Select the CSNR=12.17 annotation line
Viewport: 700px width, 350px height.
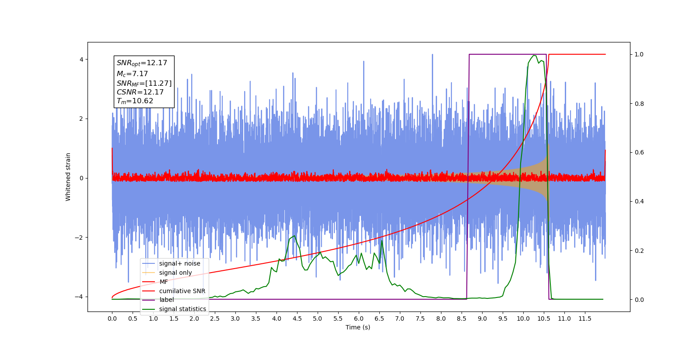coord(140,92)
